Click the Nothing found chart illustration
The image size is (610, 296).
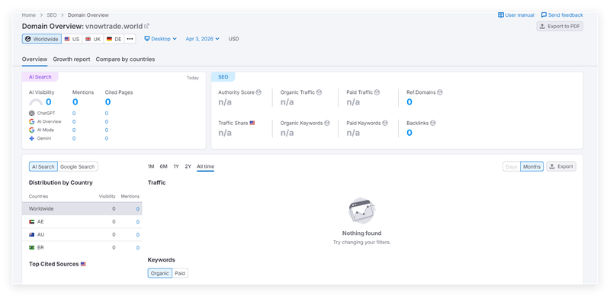[x=361, y=211]
